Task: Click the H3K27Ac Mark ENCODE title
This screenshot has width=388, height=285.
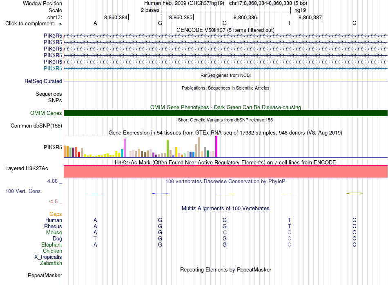Action: (225, 163)
